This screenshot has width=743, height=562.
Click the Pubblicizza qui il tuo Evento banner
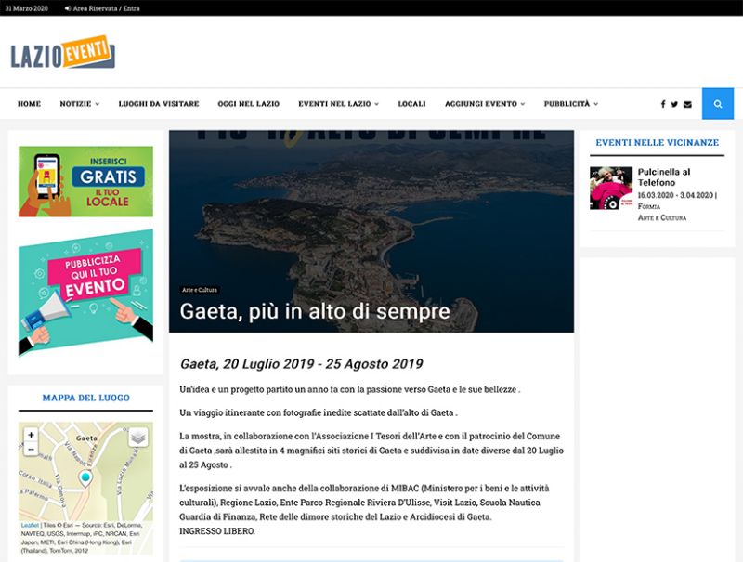tap(85, 293)
